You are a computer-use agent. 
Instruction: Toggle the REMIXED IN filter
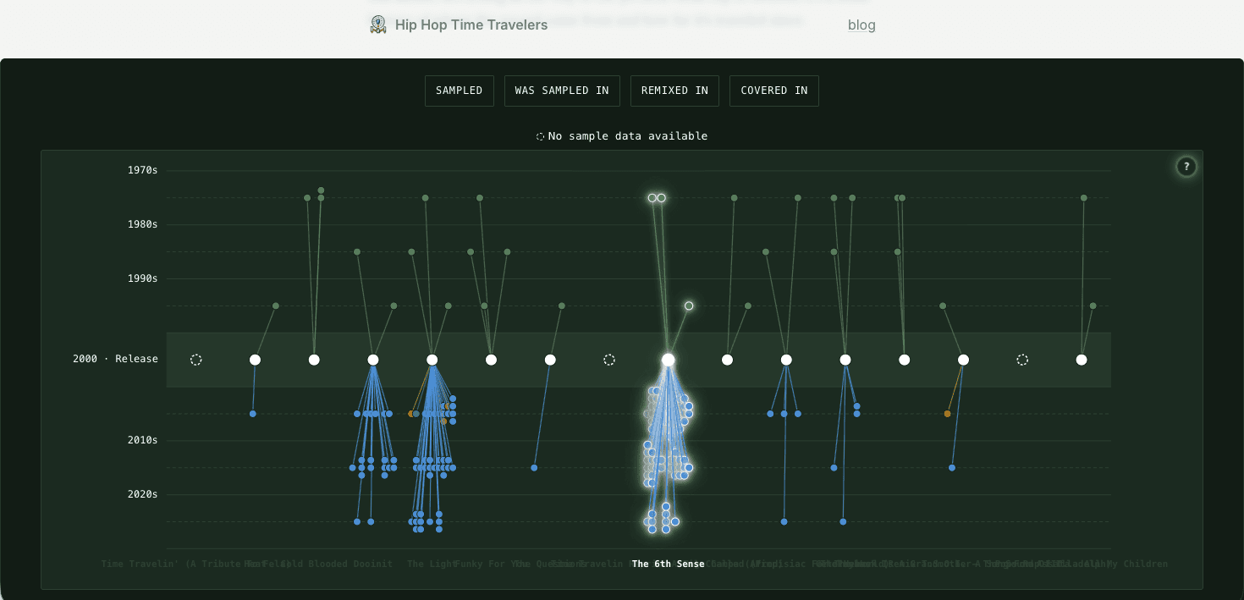click(674, 91)
